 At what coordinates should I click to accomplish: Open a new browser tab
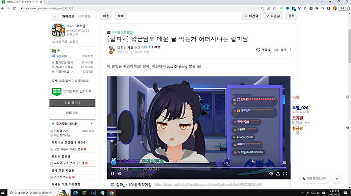tap(48, 2)
